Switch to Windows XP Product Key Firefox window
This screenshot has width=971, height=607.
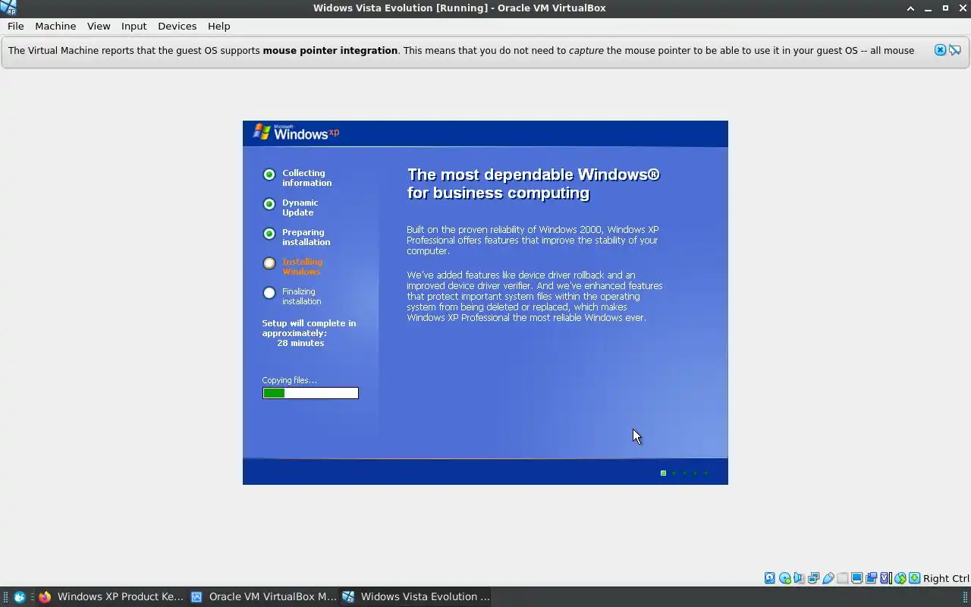click(x=111, y=597)
